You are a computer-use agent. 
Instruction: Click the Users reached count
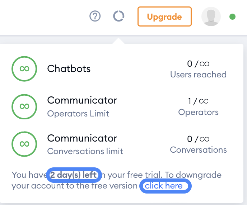pos(198,64)
